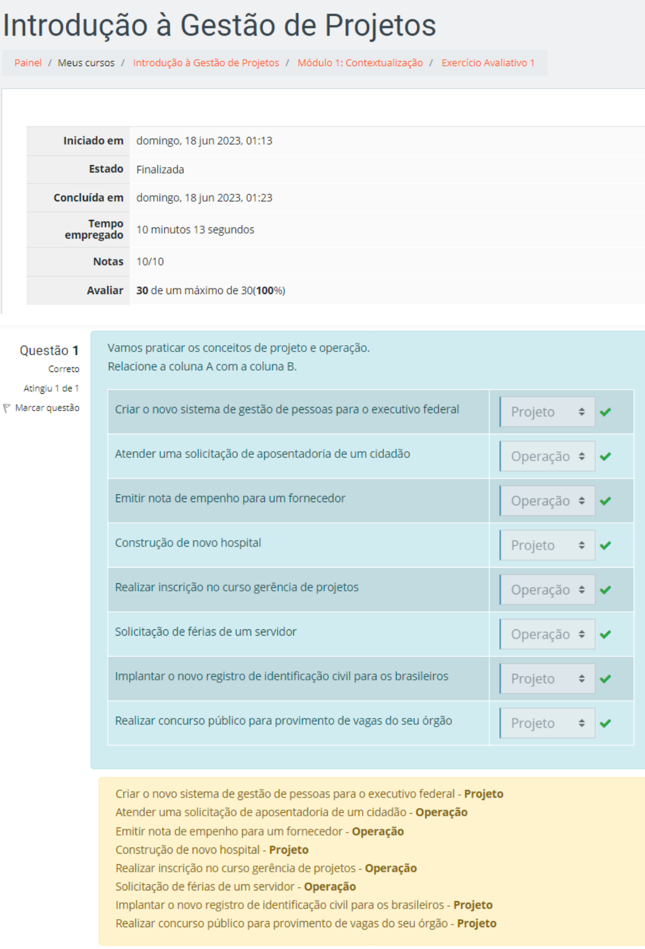Click the green checkmark on the registro de identificação row
This screenshot has height=949, width=645.
coord(605,679)
